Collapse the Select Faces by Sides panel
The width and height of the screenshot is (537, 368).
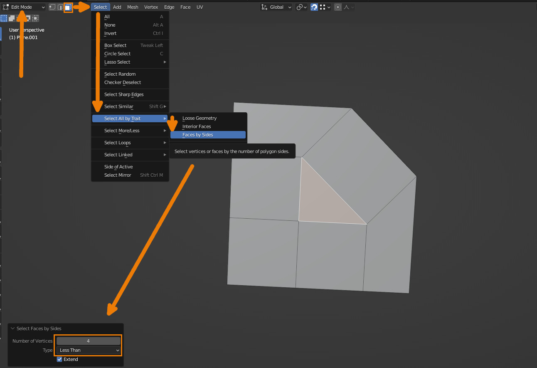point(13,328)
